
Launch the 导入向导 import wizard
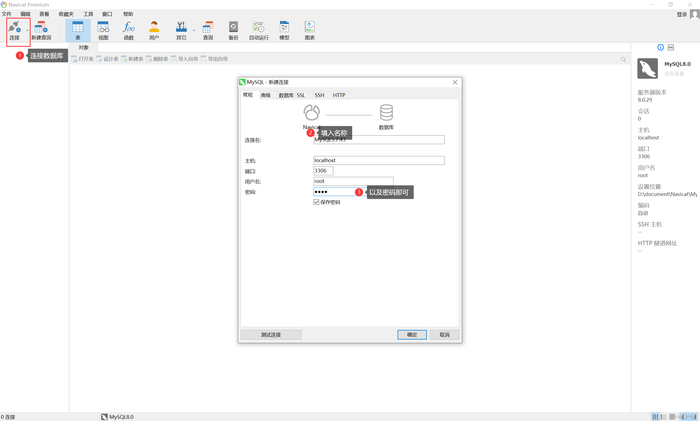pos(185,59)
